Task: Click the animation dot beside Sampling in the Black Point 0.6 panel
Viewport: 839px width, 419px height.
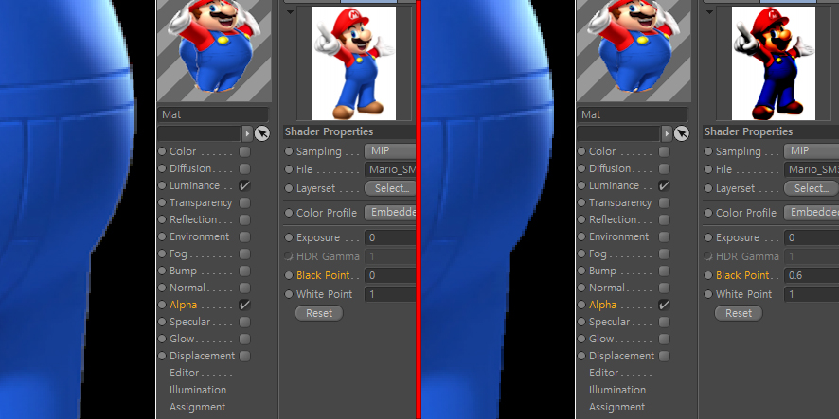Action: pos(708,151)
